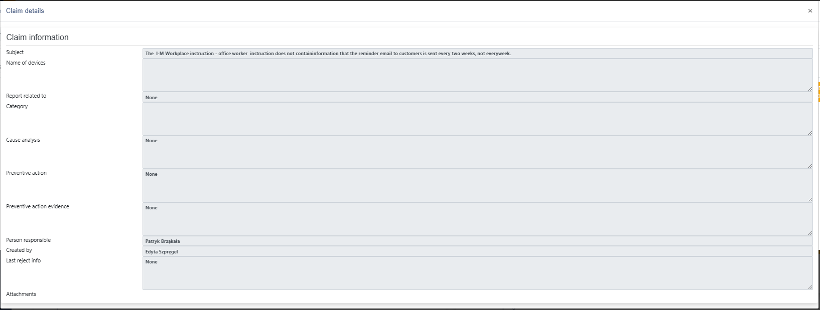Select the Report related to field
Screen dimensions: 820x310
[477, 97]
